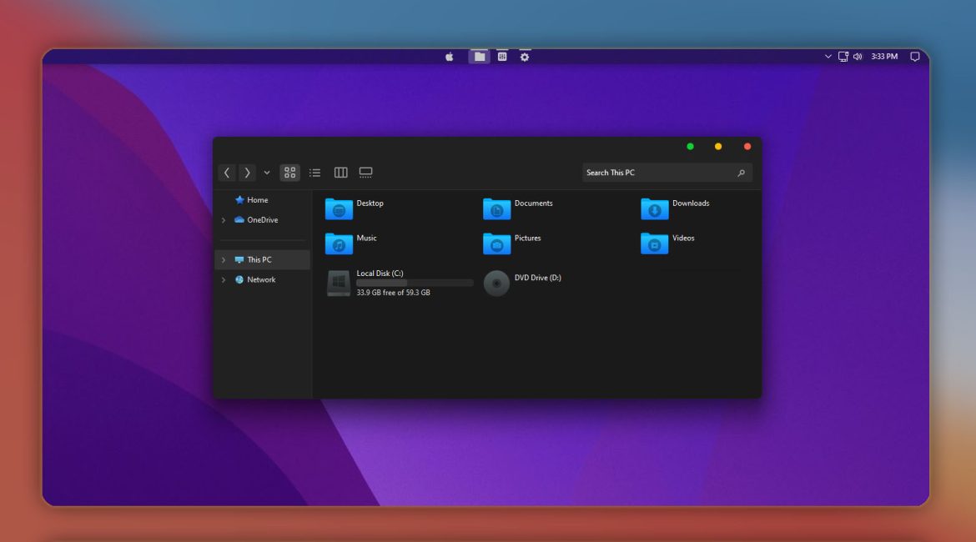Screen dimensions: 976x542
Task: Click the Search This PC field
Action: tap(655, 173)
